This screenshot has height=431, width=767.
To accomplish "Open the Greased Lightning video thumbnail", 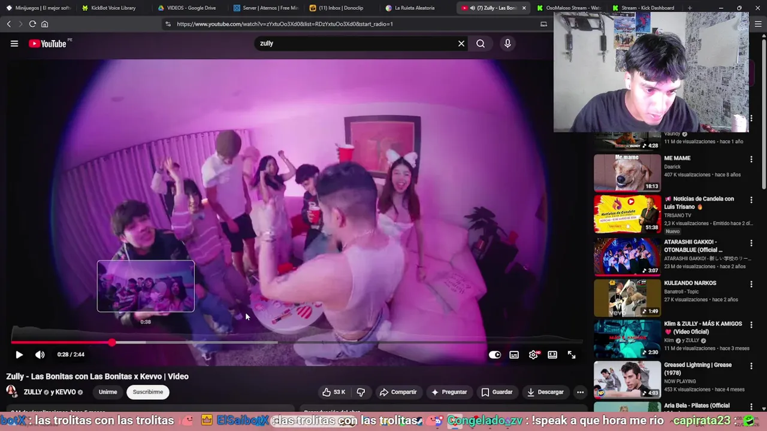I will (627, 379).
